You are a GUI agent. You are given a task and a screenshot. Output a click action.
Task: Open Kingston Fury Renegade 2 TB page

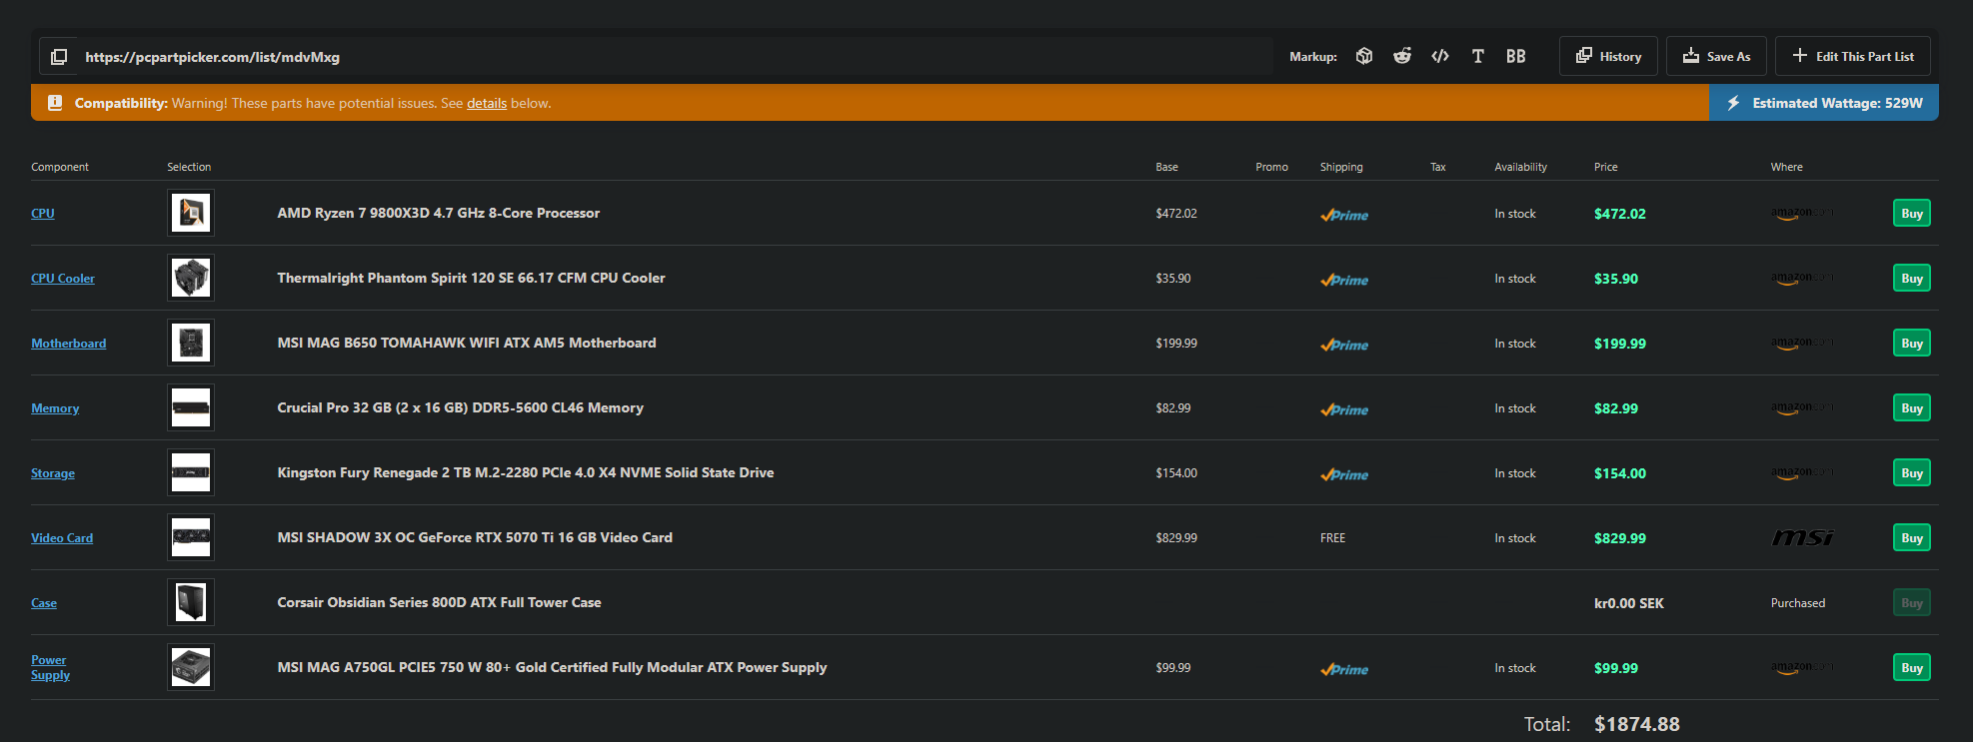(526, 472)
